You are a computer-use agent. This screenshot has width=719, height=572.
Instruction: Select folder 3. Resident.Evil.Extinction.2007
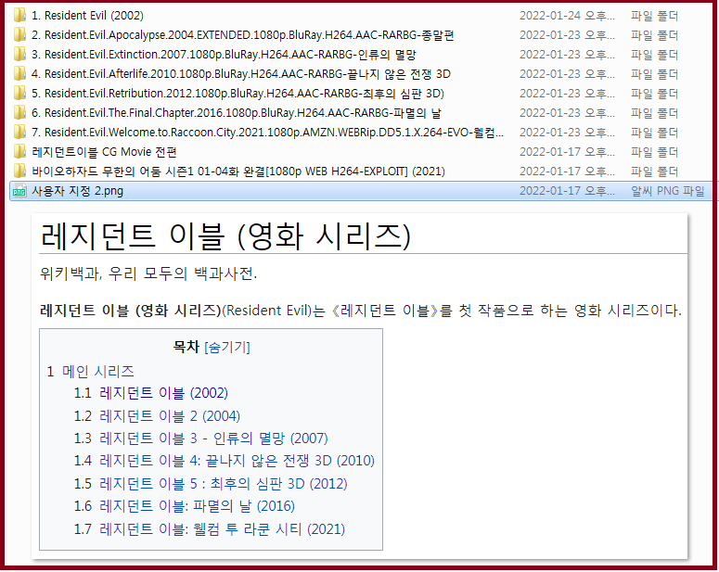pyautogui.click(x=224, y=55)
